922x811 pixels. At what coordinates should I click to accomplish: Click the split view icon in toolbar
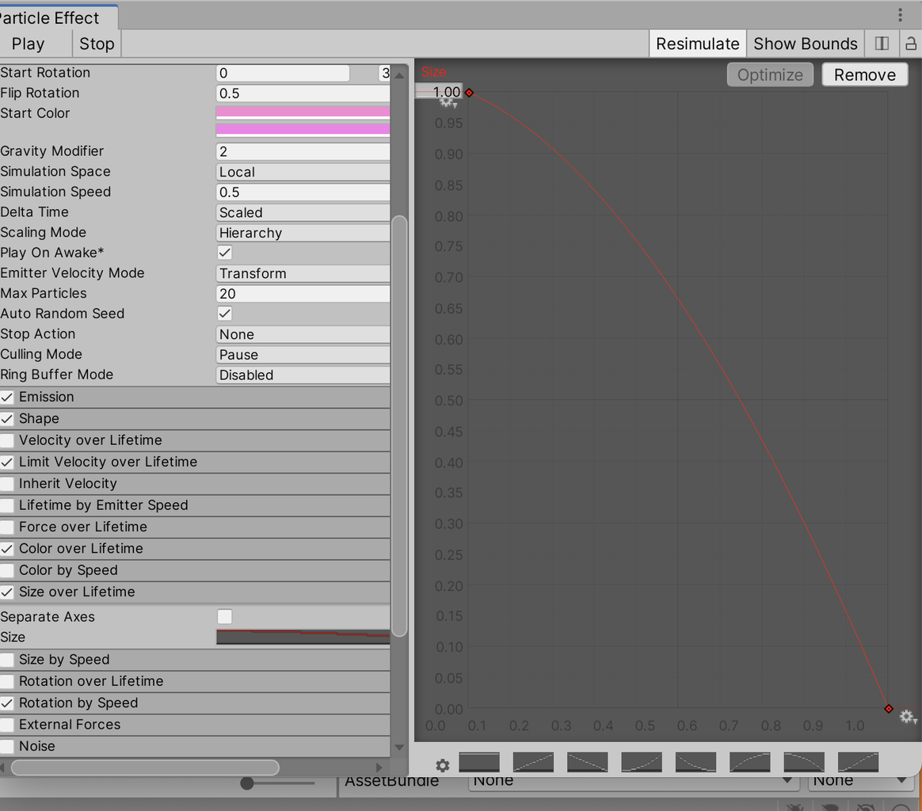point(882,44)
